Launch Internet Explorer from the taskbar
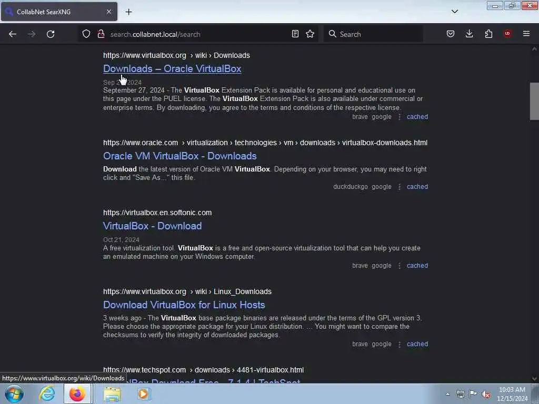539x404 pixels. click(46, 393)
